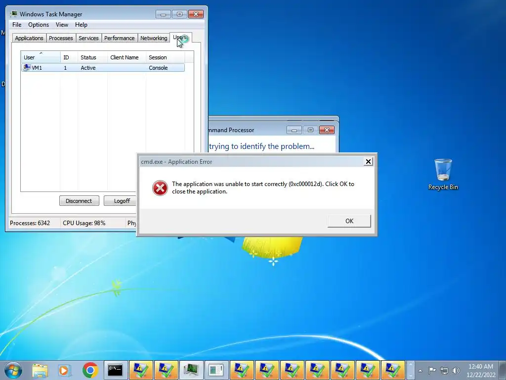Image resolution: width=506 pixels, height=380 pixels.
Task: Open the Help menu in Task Manager
Action: coord(81,25)
